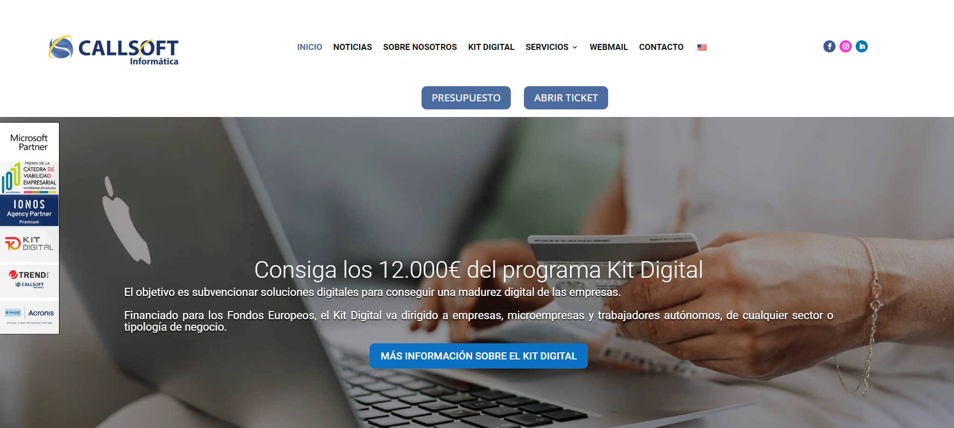Open the Sobre Nosotros page
Screen dimensions: 954x428
420,47
